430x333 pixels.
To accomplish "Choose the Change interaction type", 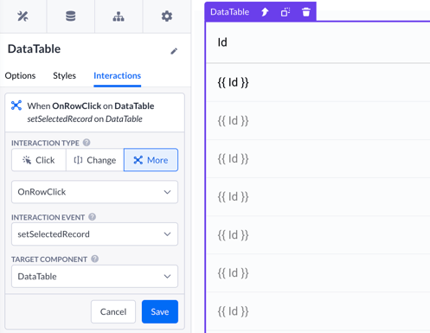I will click(95, 160).
